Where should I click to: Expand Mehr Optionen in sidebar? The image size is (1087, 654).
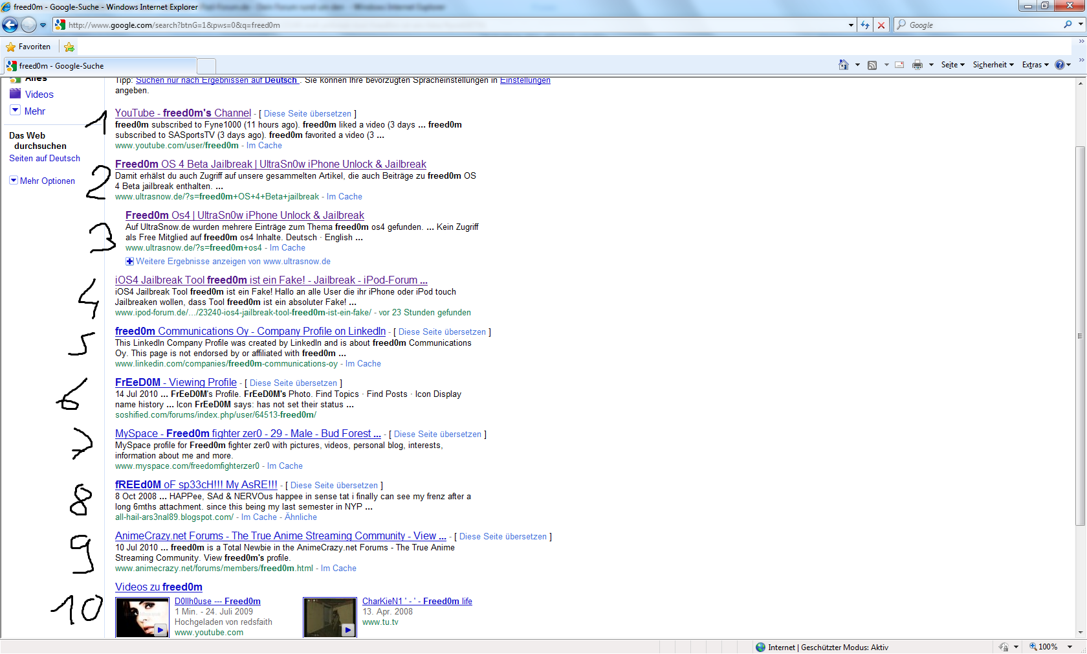point(42,181)
